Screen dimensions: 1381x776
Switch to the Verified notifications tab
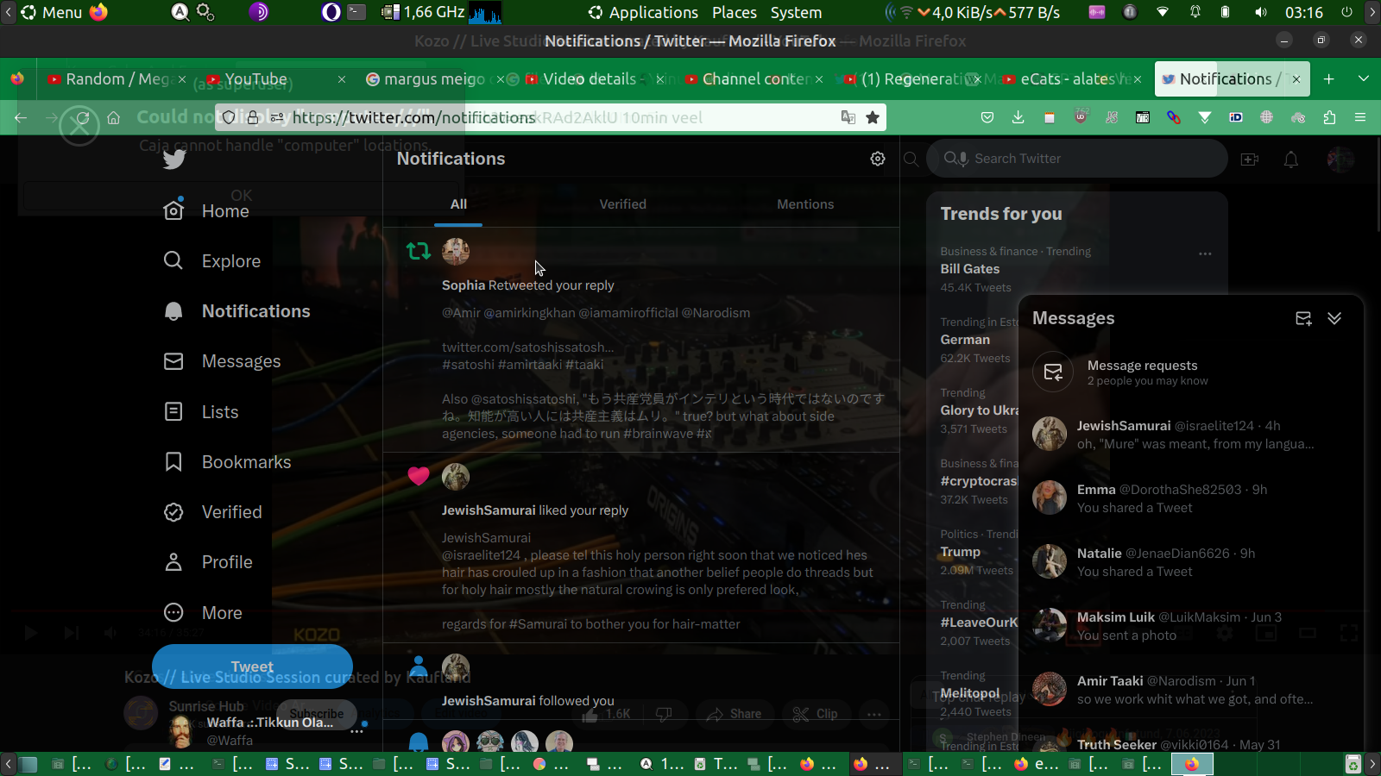pos(622,204)
